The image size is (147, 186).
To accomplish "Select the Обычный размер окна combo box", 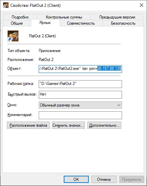I will coord(80,105).
